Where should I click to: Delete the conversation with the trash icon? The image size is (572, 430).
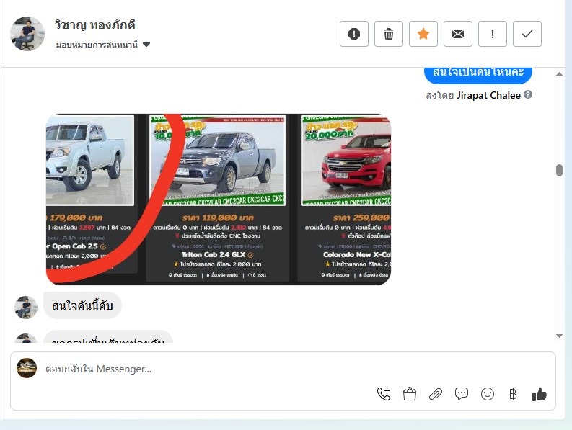tap(389, 34)
